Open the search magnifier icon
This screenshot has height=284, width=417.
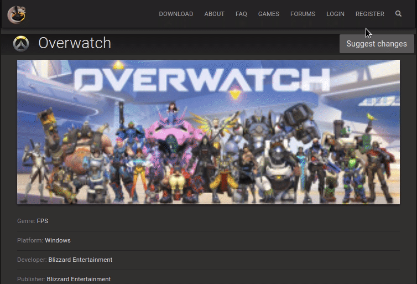[x=398, y=14]
